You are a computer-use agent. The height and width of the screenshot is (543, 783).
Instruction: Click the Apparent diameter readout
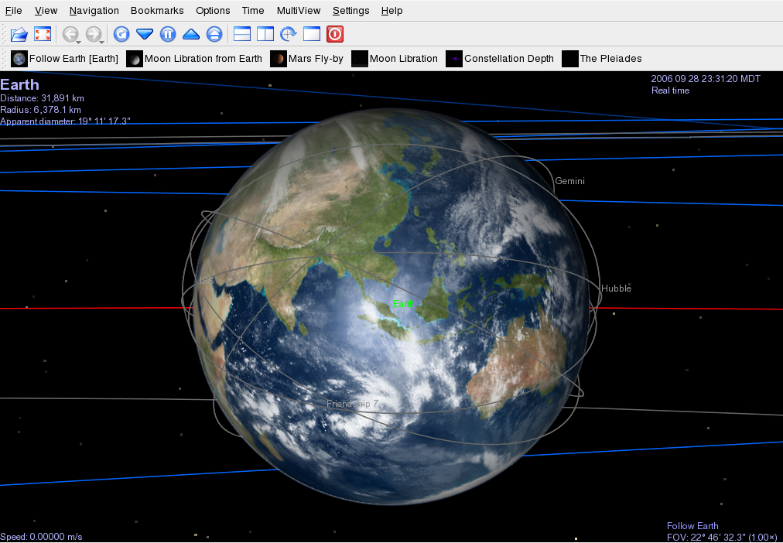[66, 121]
